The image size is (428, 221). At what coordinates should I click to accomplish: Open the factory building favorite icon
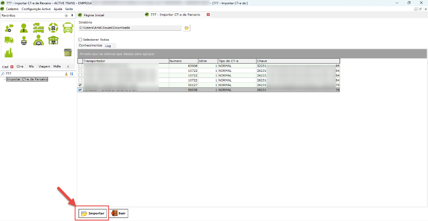point(9,52)
